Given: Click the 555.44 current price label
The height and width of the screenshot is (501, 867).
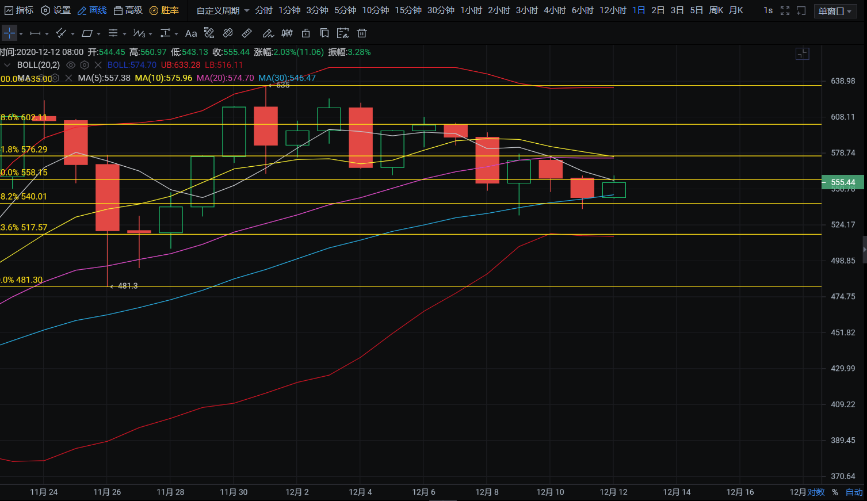Looking at the screenshot, I should [842, 182].
